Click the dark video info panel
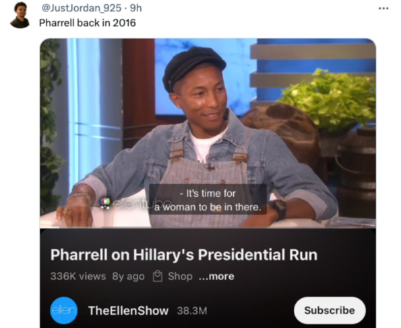 click(x=208, y=278)
